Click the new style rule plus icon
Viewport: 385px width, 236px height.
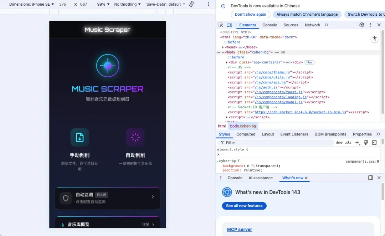357,143
